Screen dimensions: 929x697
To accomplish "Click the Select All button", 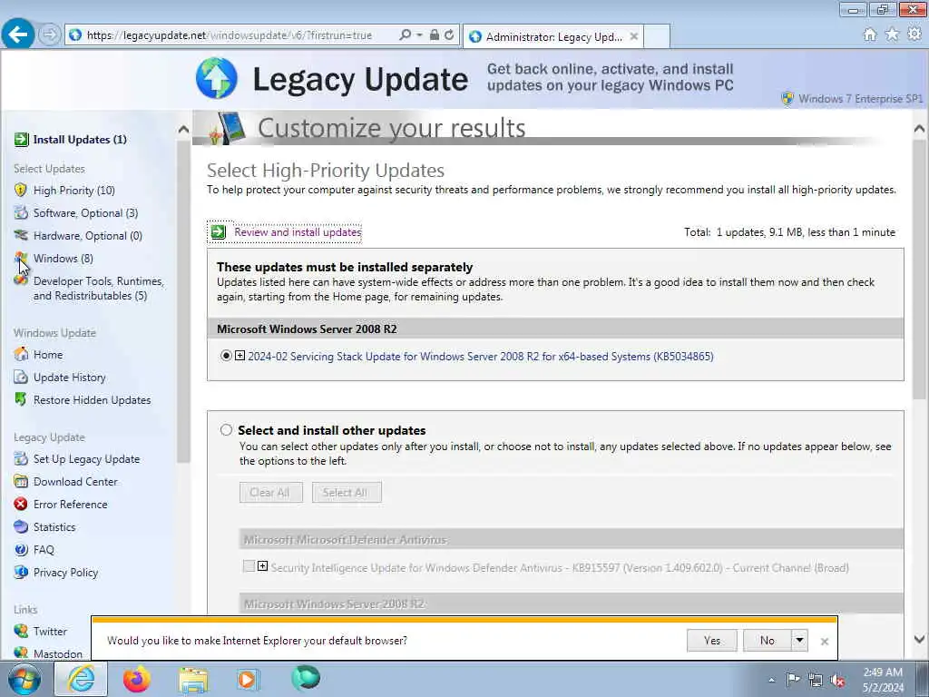I will coord(347,493).
